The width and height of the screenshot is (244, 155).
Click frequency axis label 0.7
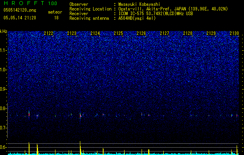coord(3,128)
